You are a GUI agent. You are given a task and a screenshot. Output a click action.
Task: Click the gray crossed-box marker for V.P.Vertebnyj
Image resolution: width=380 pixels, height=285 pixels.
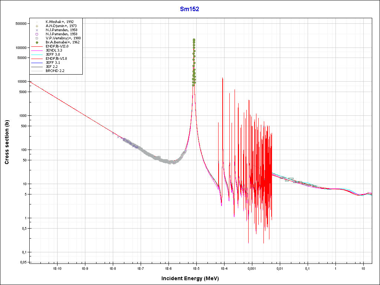click(37, 38)
